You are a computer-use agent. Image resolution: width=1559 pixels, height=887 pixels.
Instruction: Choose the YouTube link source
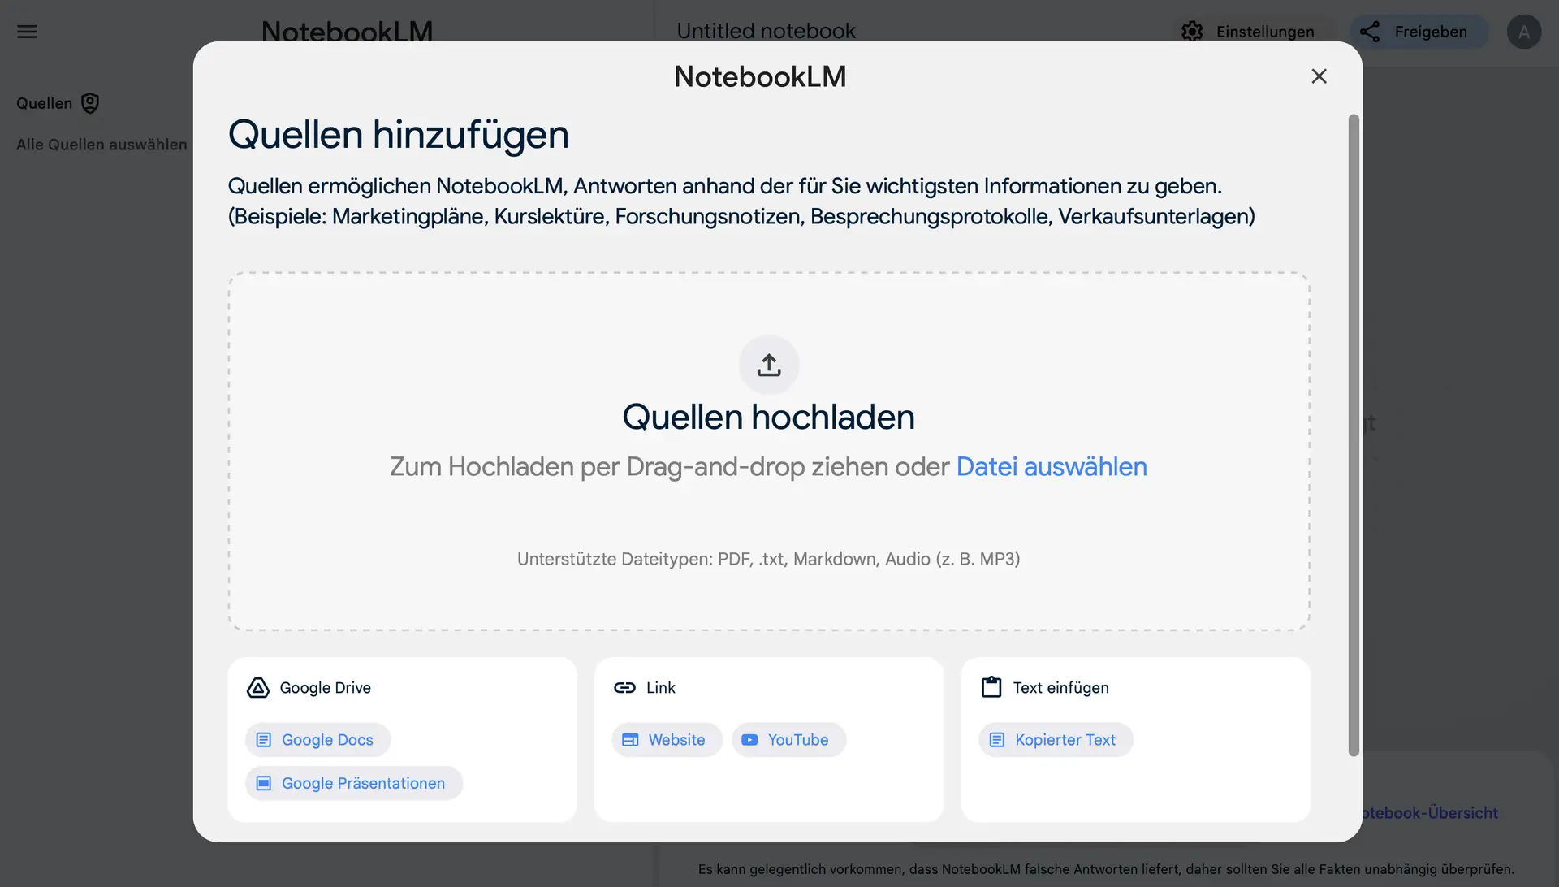788,740
